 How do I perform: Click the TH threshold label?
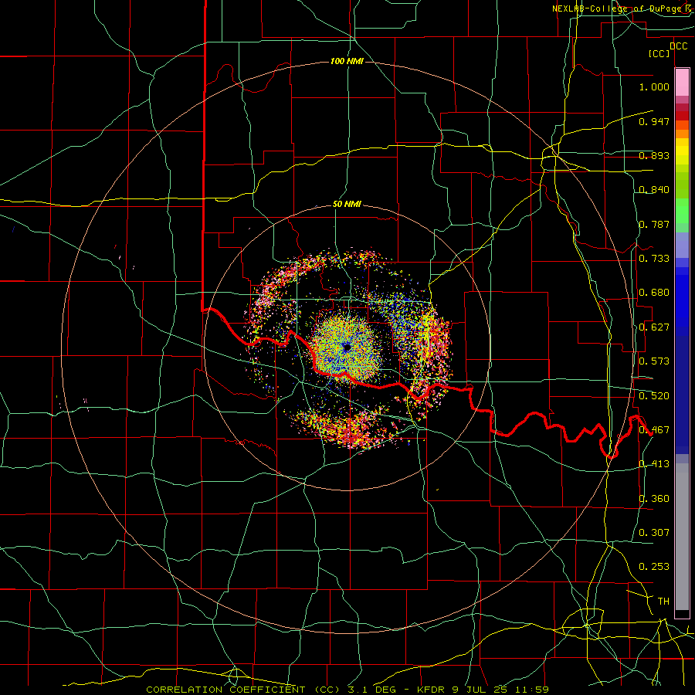click(x=663, y=602)
